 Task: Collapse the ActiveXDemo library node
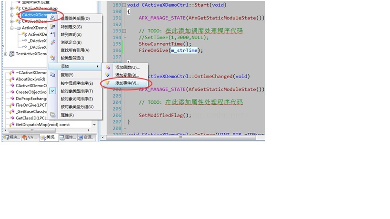pyautogui.click(x=12, y=28)
